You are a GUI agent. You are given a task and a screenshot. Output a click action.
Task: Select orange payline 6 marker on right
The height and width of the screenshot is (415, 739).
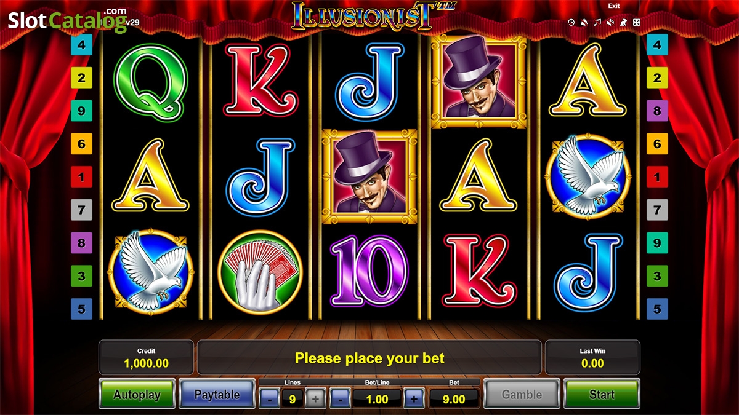pos(657,144)
